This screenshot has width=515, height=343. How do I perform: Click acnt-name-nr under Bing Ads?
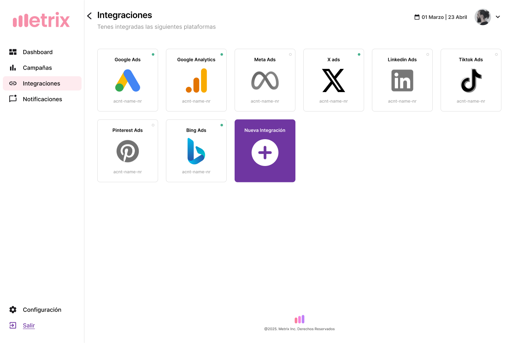coord(196,172)
